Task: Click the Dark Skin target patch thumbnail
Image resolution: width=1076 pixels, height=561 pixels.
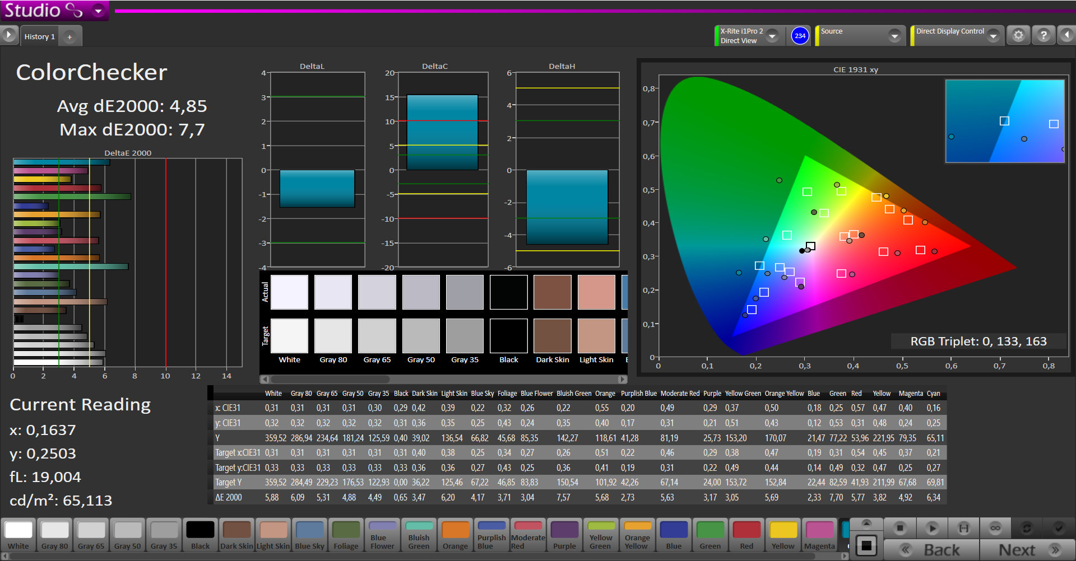Action: click(x=552, y=336)
